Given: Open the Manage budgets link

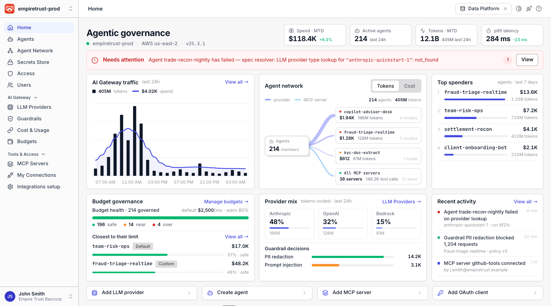Looking at the screenshot, I should click(x=226, y=202).
